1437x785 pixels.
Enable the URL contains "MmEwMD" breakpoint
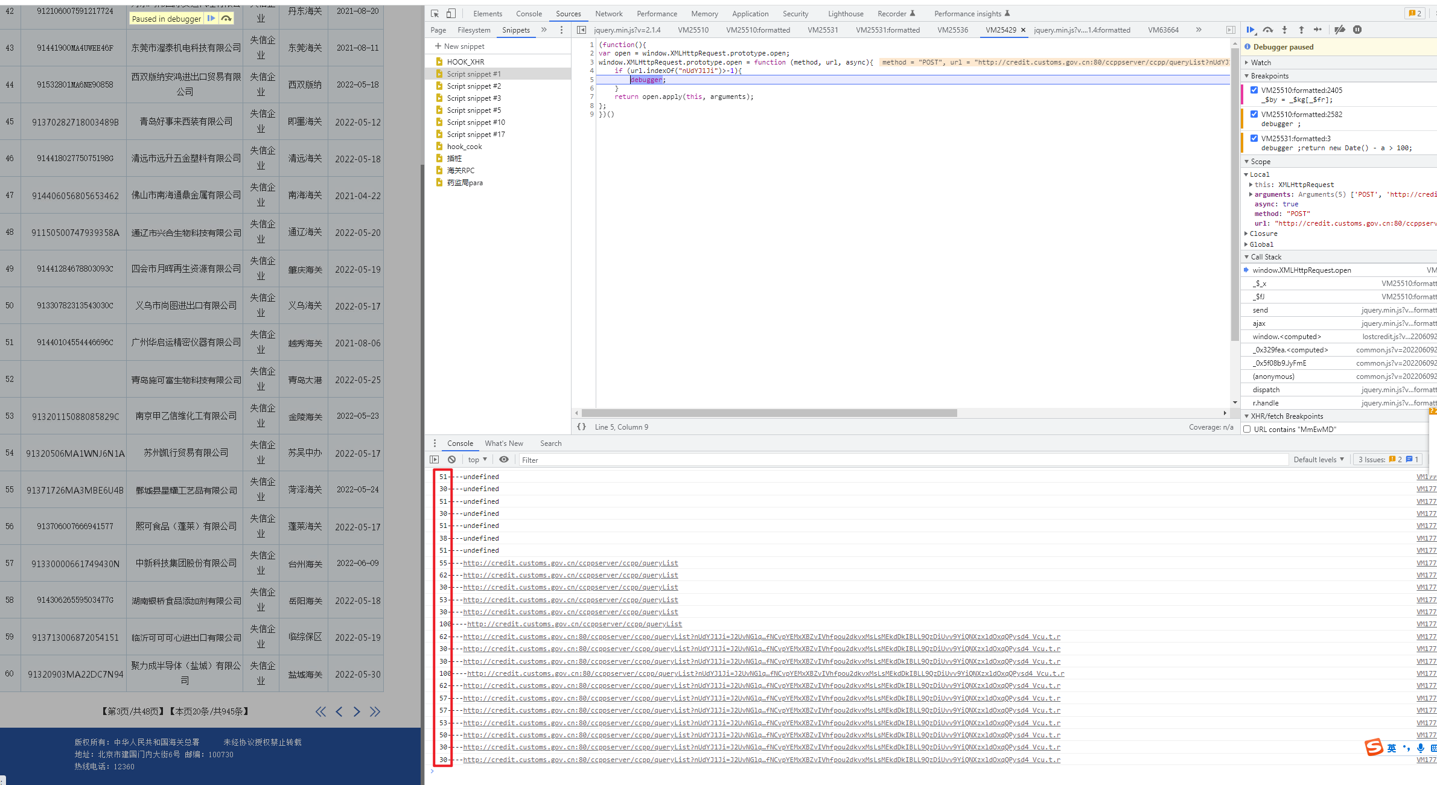[1247, 429]
